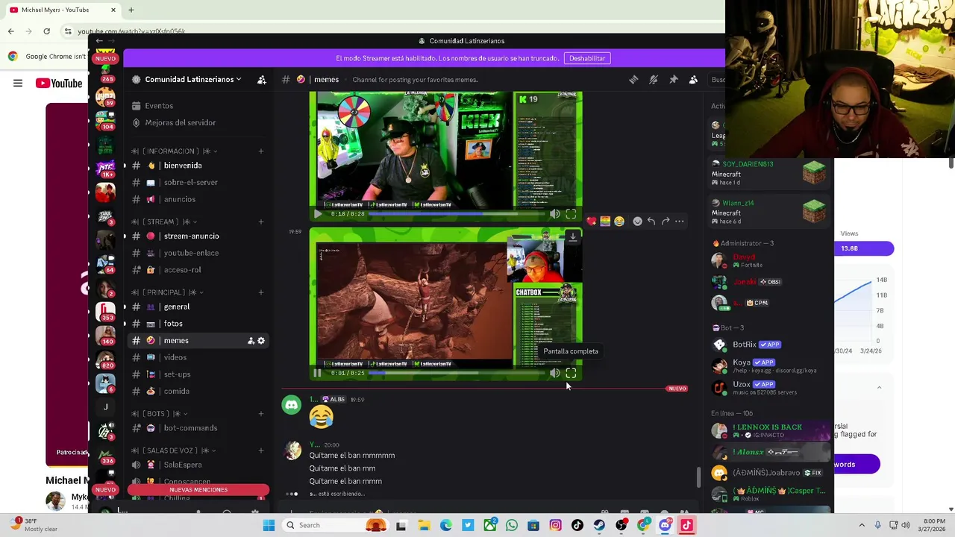
Task: Mute the second video volume icon
Action: [x=554, y=373]
